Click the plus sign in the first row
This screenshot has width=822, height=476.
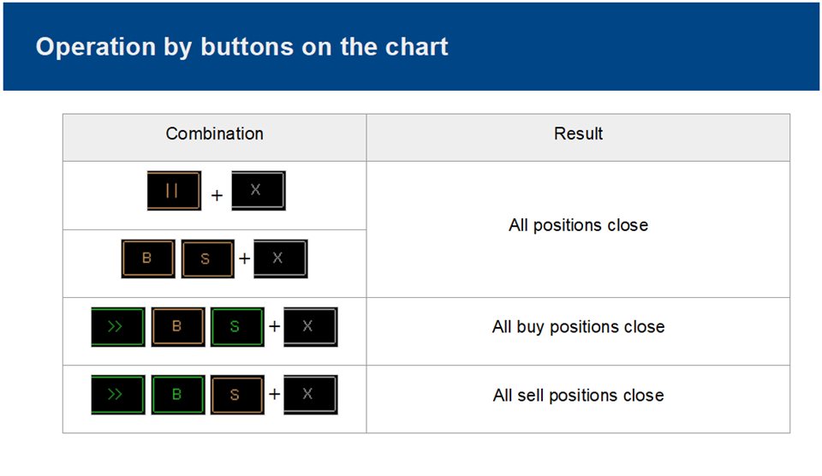(217, 195)
